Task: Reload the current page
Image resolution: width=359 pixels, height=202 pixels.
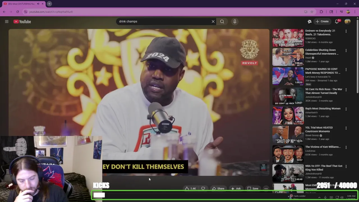Action: 17,12
